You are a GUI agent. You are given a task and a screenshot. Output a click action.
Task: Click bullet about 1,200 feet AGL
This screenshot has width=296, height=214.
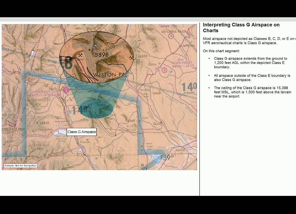pyautogui.click(x=251, y=63)
